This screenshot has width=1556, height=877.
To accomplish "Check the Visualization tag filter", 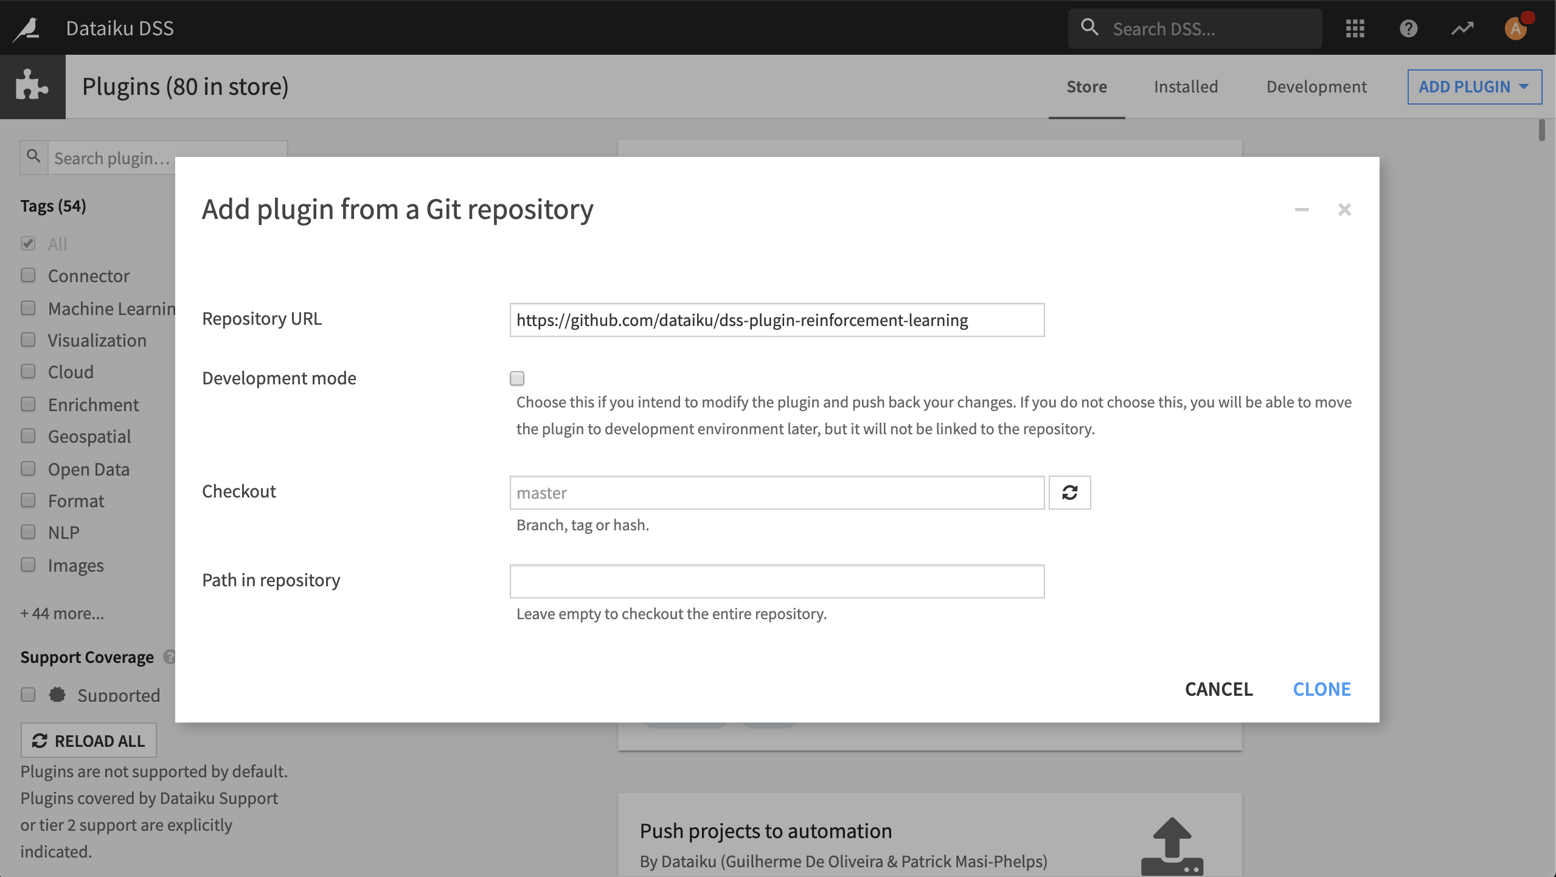I will tap(28, 339).
